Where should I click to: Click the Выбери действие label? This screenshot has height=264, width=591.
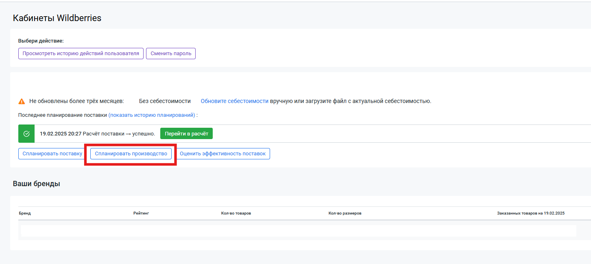point(41,41)
